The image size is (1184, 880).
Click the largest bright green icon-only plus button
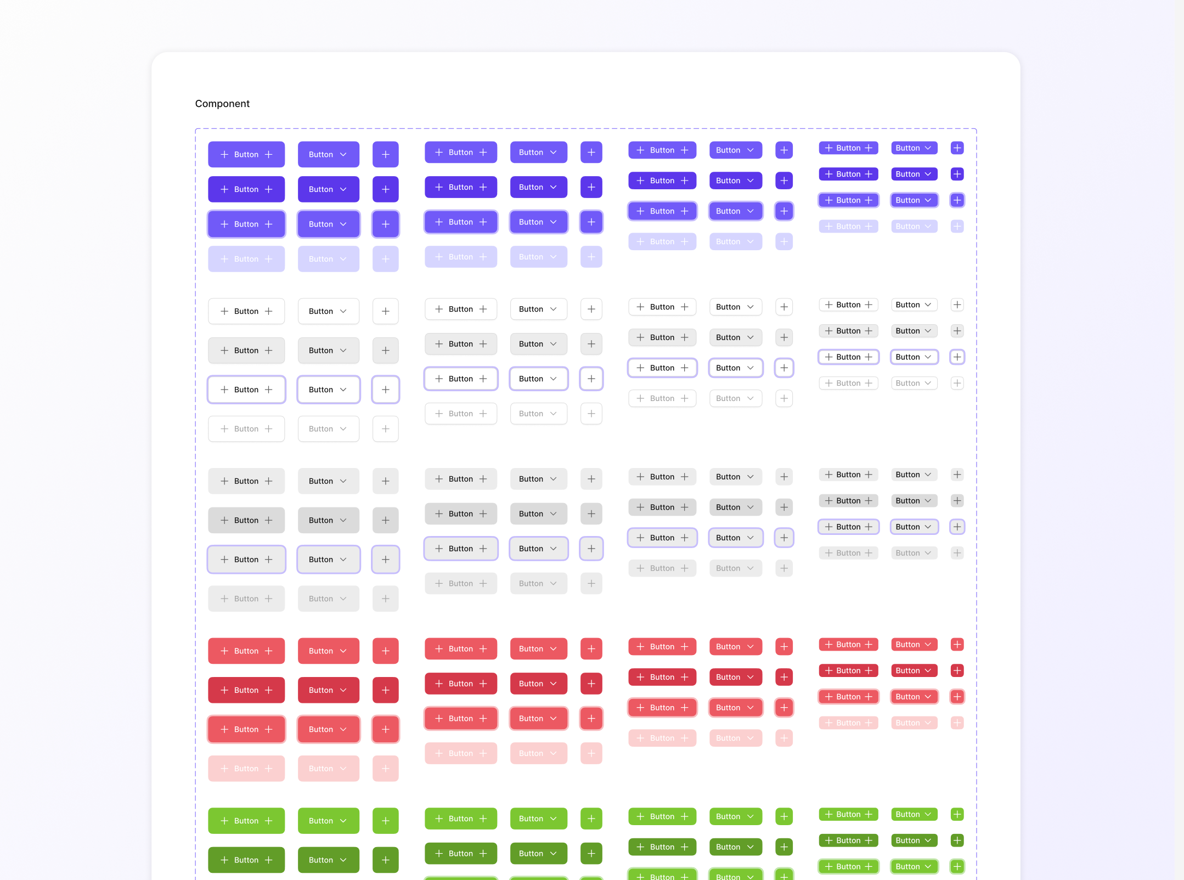(x=385, y=821)
